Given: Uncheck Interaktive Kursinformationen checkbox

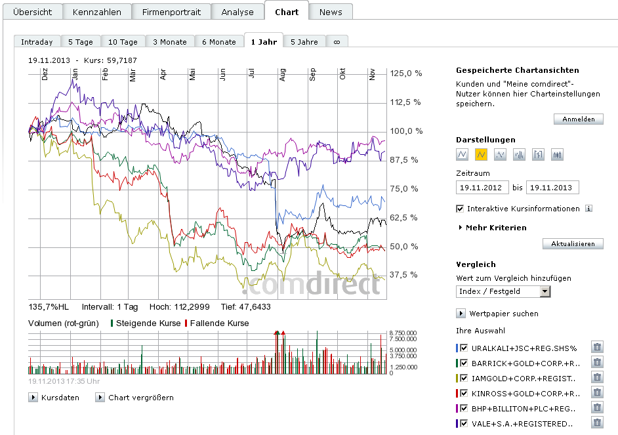Looking at the screenshot, I should (460, 209).
